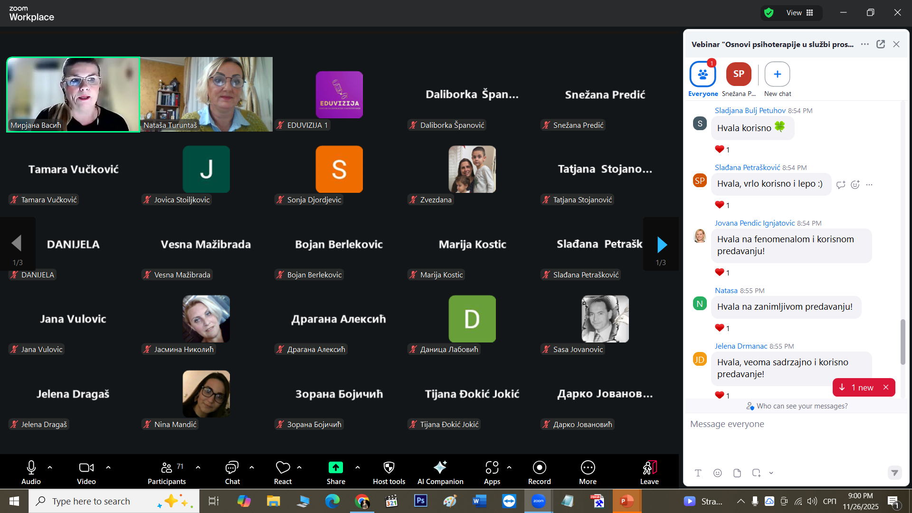Click the New chat button
The height and width of the screenshot is (513, 912).
pos(777,75)
